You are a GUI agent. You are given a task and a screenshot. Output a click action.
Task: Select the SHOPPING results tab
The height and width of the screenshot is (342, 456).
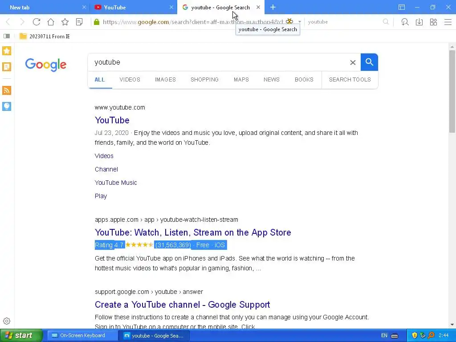(x=204, y=80)
